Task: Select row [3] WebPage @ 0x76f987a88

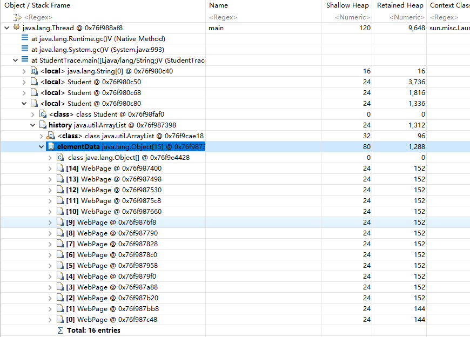Action: (x=235, y=287)
